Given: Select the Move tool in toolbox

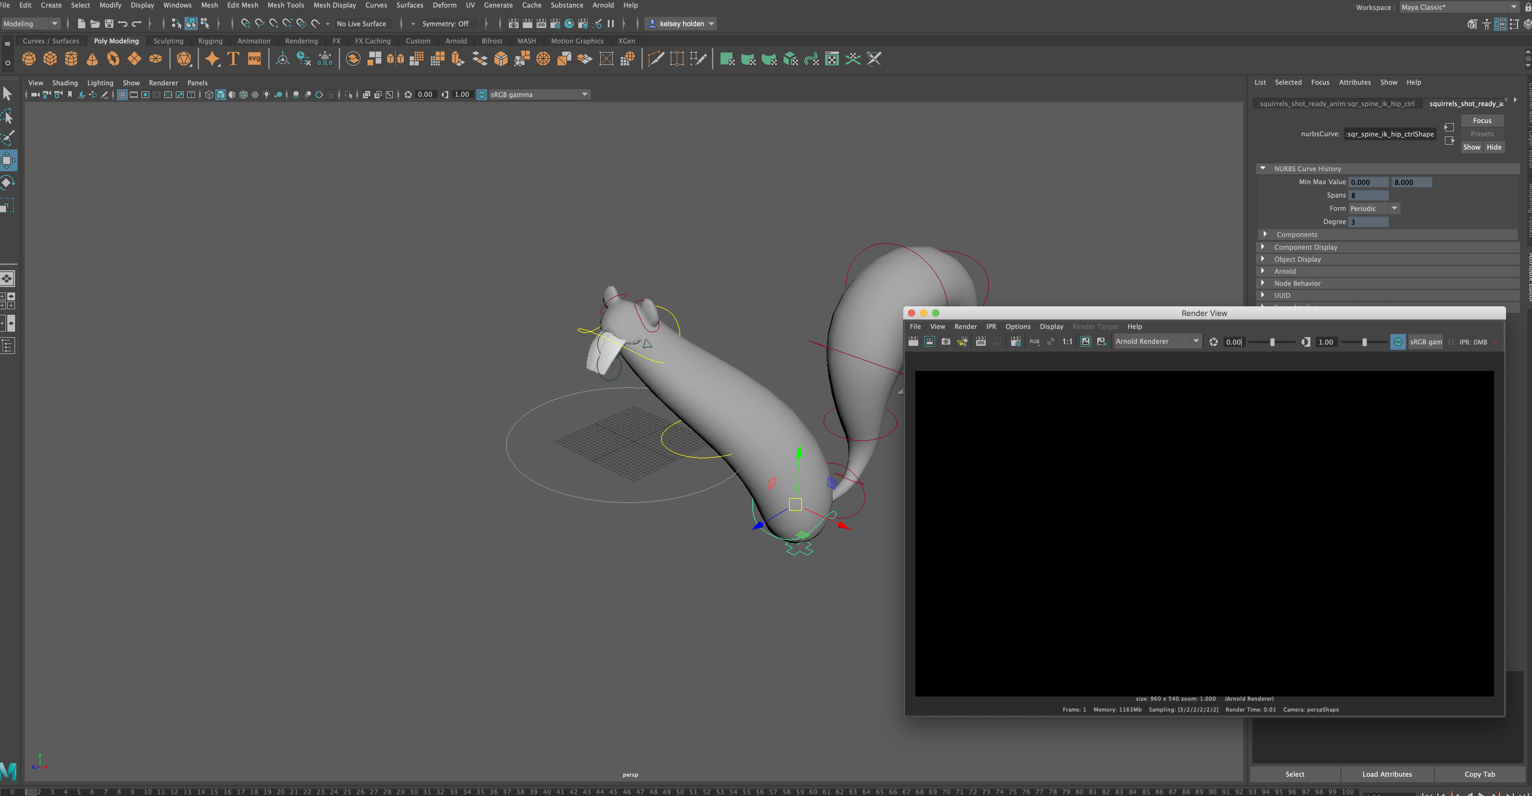Looking at the screenshot, I should (x=8, y=160).
